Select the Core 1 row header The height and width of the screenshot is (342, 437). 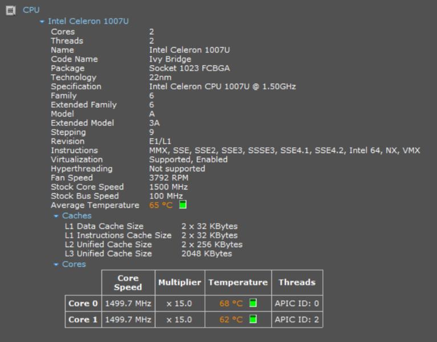(x=83, y=319)
